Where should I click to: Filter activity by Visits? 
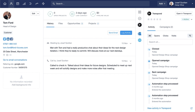point(174,36)
